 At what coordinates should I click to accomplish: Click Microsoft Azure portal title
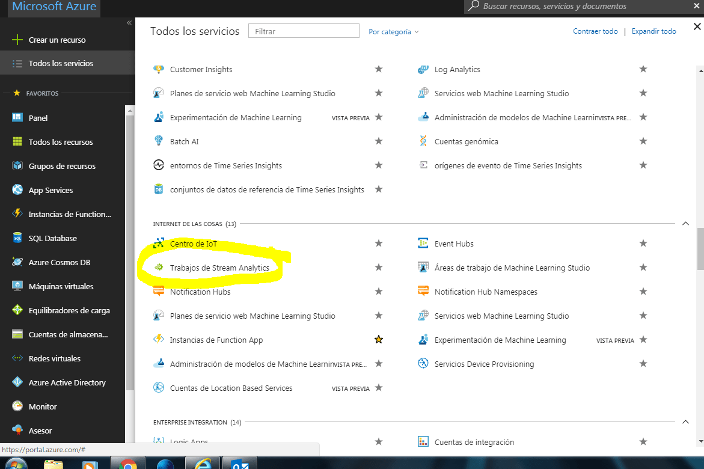coord(54,6)
